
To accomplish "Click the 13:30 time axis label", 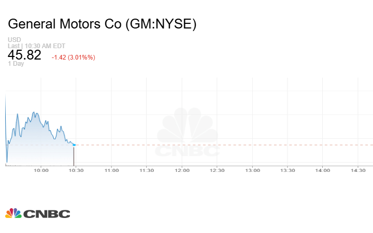I will (288, 170).
